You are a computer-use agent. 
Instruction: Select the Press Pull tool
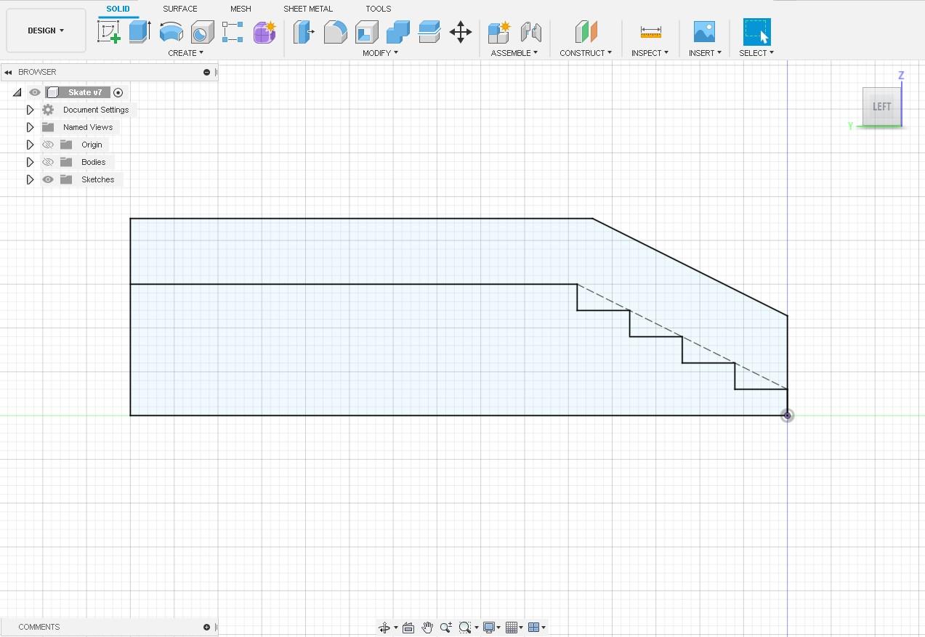tap(303, 32)
